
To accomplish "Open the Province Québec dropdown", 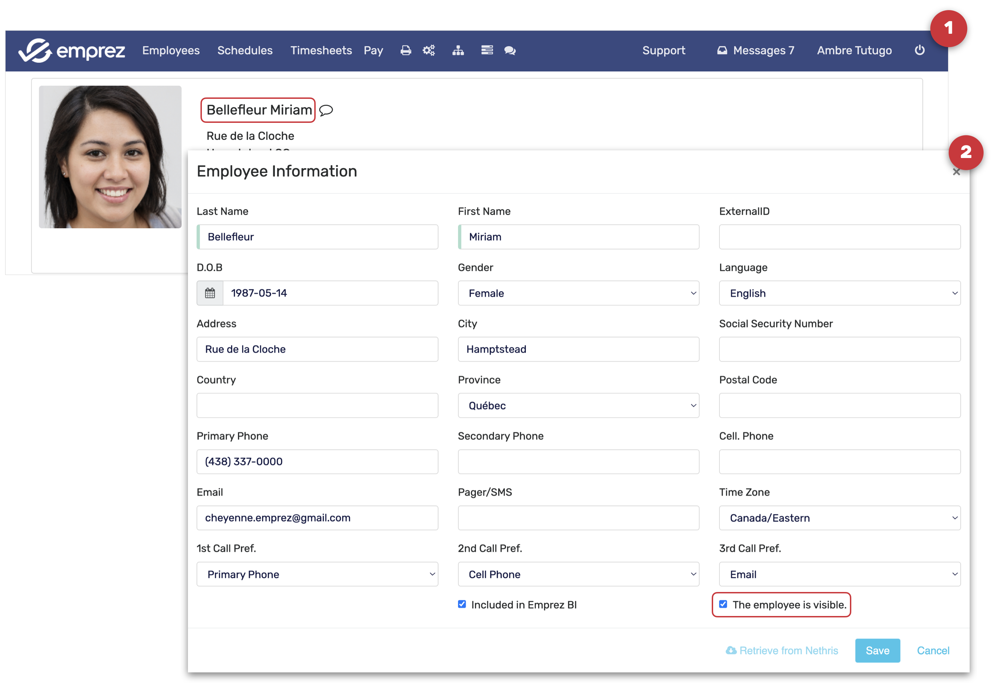I will coord(578,405).
